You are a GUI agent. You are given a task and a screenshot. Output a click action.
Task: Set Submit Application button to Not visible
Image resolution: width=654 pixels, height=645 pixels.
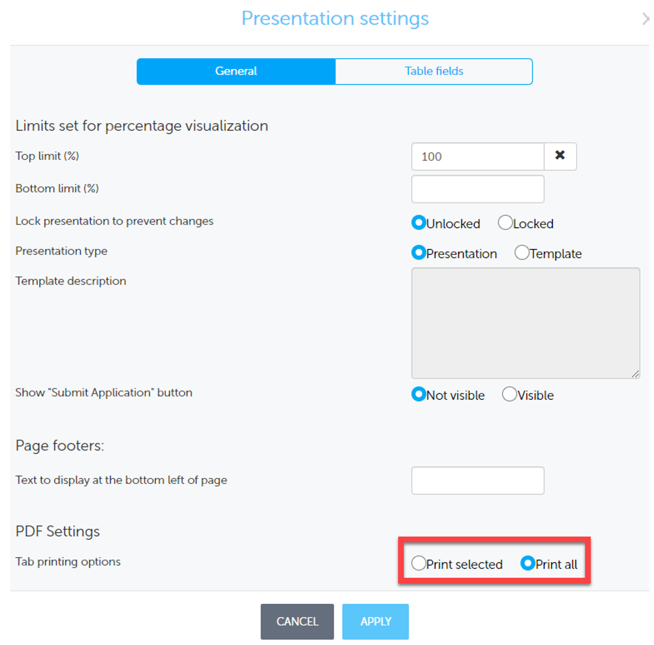[x=418, y=394]
